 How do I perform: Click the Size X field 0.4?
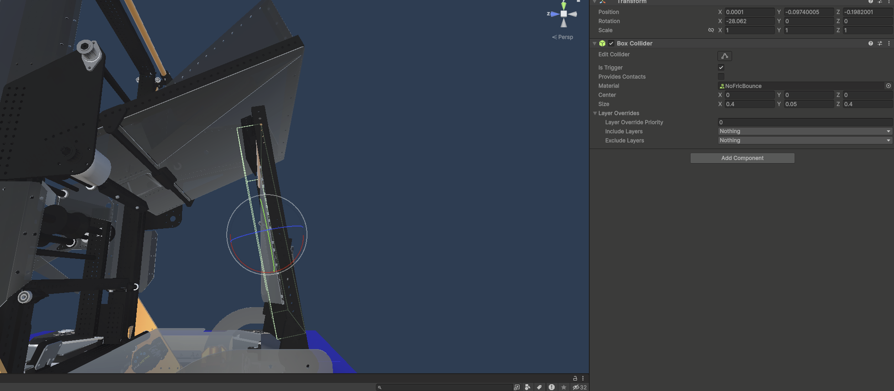[749, 104]
